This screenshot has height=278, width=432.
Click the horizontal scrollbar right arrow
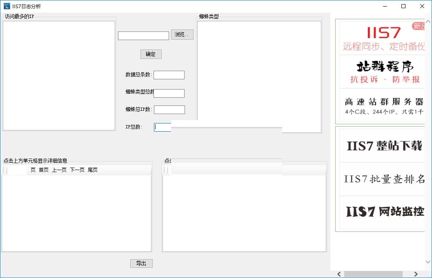416,274
